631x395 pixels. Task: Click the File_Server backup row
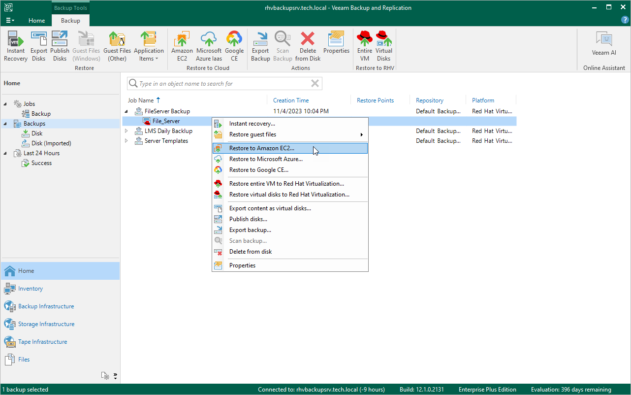[x=319, y=121]
